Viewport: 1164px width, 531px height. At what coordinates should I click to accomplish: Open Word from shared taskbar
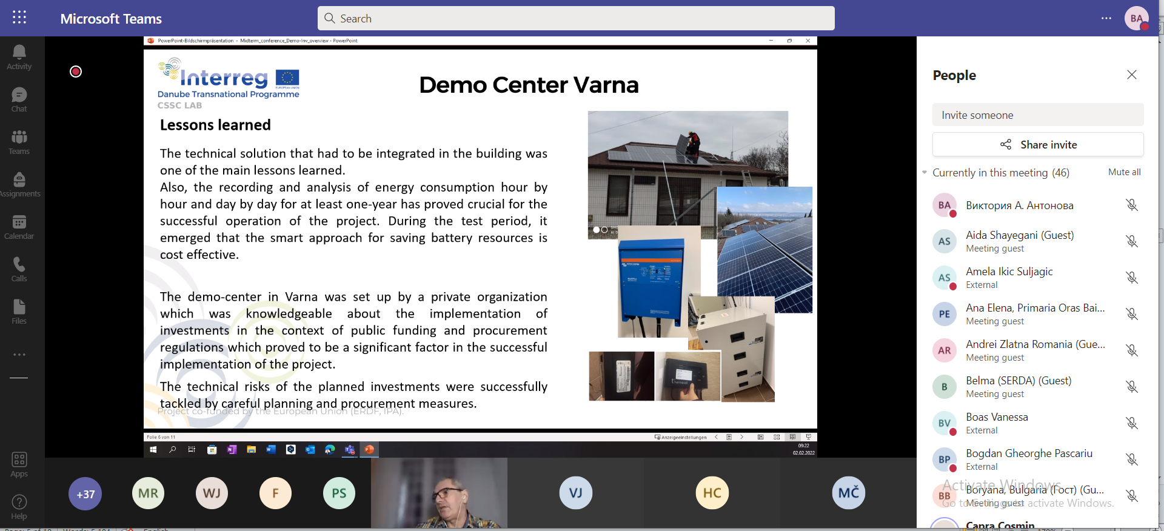coord(271,449)
